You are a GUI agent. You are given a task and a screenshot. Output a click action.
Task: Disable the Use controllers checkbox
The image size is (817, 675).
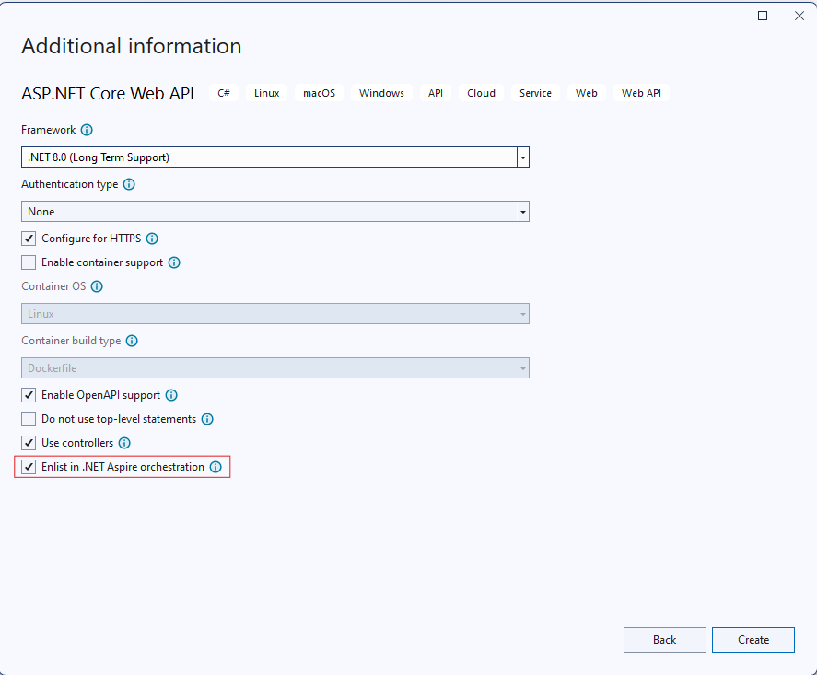pos(29,443)
